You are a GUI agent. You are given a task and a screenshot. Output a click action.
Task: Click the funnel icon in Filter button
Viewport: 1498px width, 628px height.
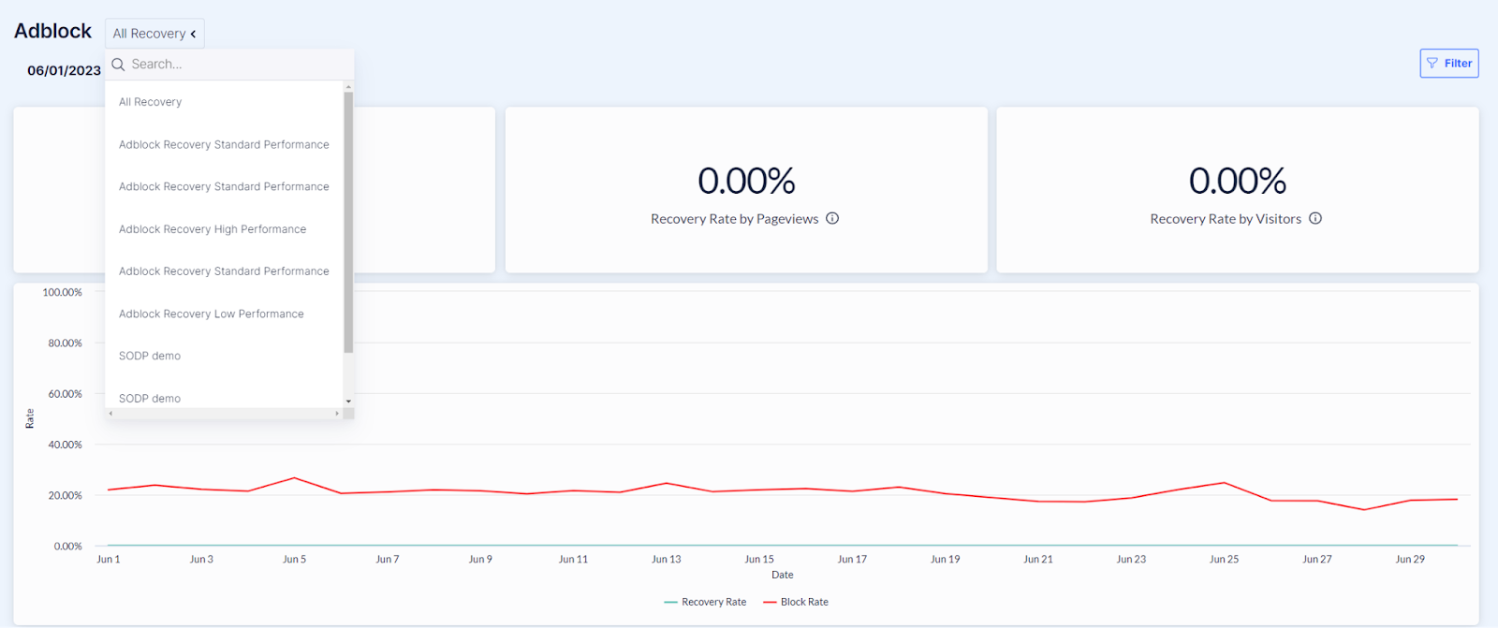point(1432,64)
